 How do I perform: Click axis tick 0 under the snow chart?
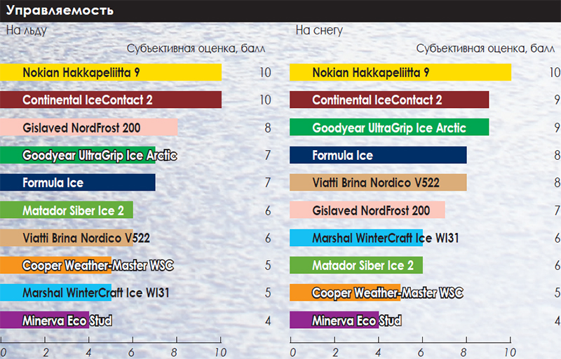(293, 351)
